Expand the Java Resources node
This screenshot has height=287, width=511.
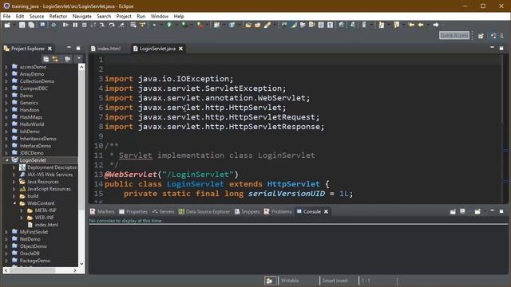pyautogui.click(x=14, y=182)
